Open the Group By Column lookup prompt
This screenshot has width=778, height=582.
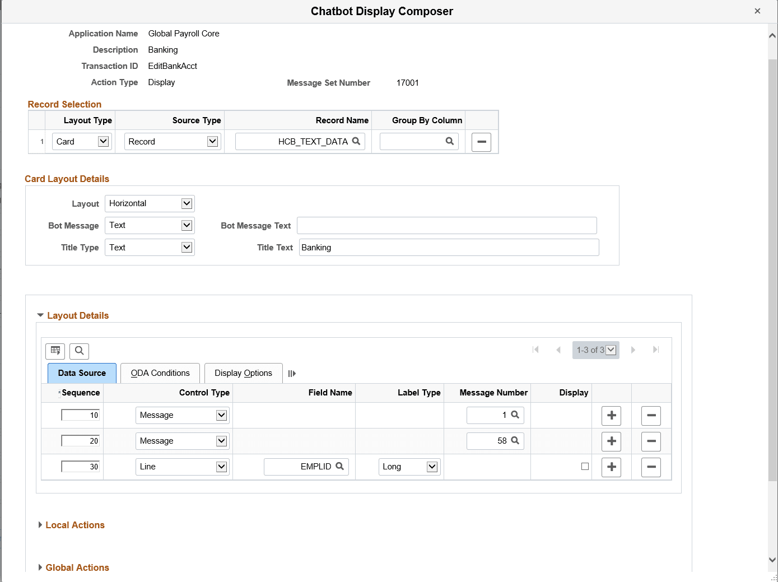450,141
